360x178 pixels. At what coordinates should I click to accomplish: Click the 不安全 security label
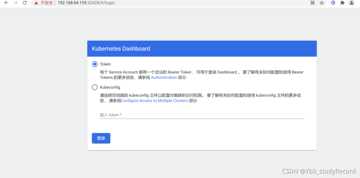pyautogui.click(x=47, y=3)
